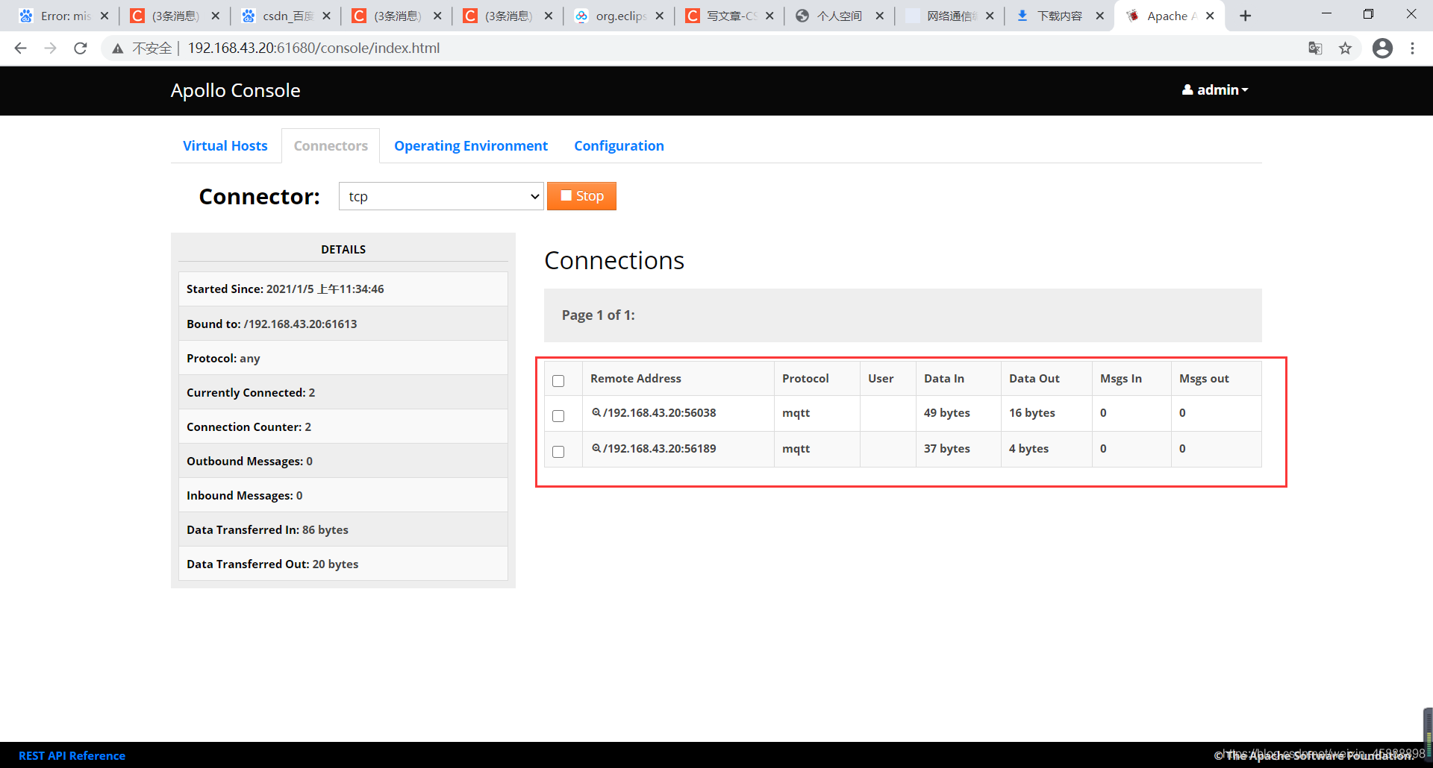Go forward in browser history
Viewport: 1433px width, 768px height.
click(x=50, y=48)
